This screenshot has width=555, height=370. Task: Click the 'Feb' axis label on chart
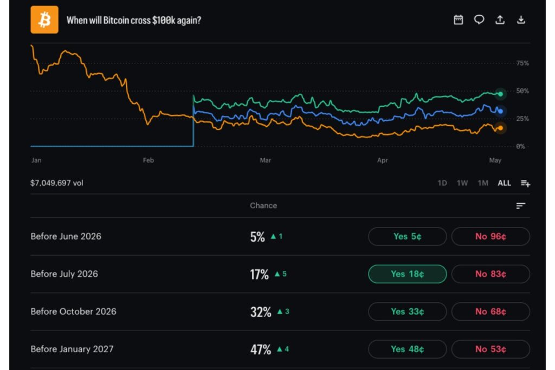click(x=149, y=160)
